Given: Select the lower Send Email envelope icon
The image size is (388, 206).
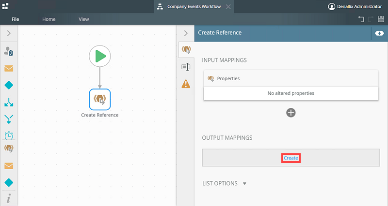Looking at the screenshot, I should 9,166.
